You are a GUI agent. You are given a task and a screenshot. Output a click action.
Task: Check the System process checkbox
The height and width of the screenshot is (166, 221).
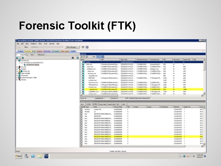click(81, 62)
